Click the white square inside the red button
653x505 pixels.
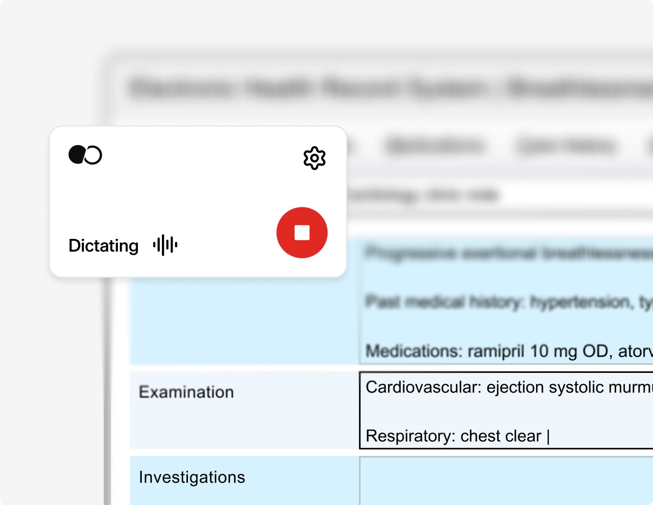pos(302,233)
